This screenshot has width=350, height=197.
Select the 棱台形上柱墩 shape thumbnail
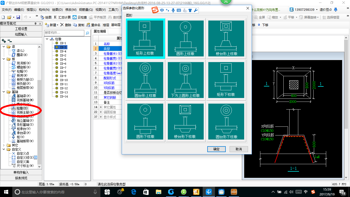point(227,38)
